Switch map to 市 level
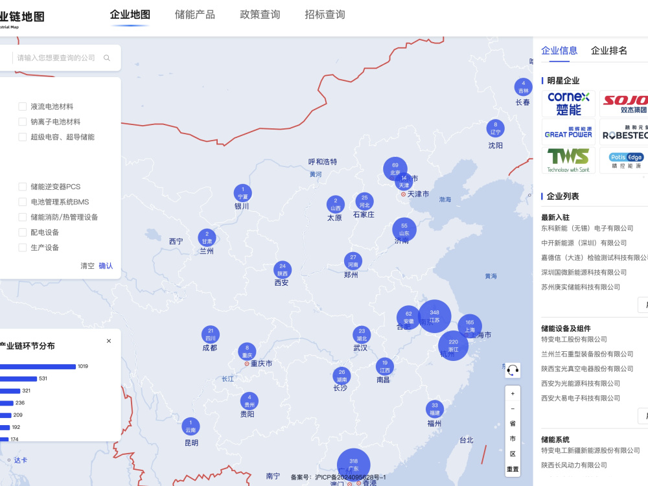 (513, 439)
